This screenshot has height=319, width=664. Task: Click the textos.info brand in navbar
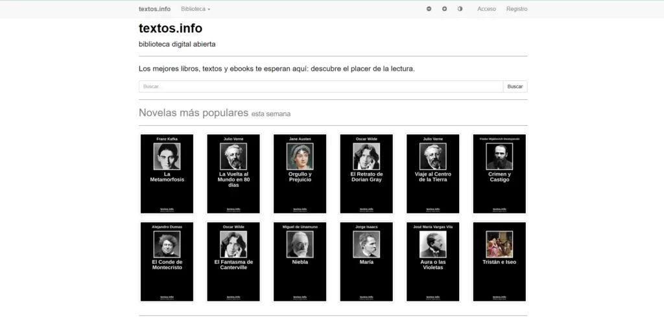click(x=154, y=9)
